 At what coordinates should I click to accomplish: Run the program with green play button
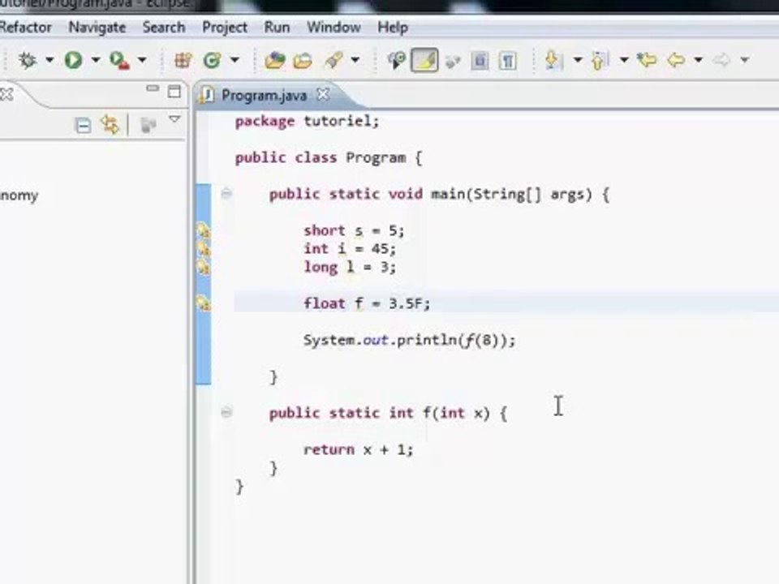pos(73,60)
